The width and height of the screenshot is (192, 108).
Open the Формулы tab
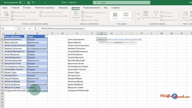pyautogui.click(x=63, y=7)
